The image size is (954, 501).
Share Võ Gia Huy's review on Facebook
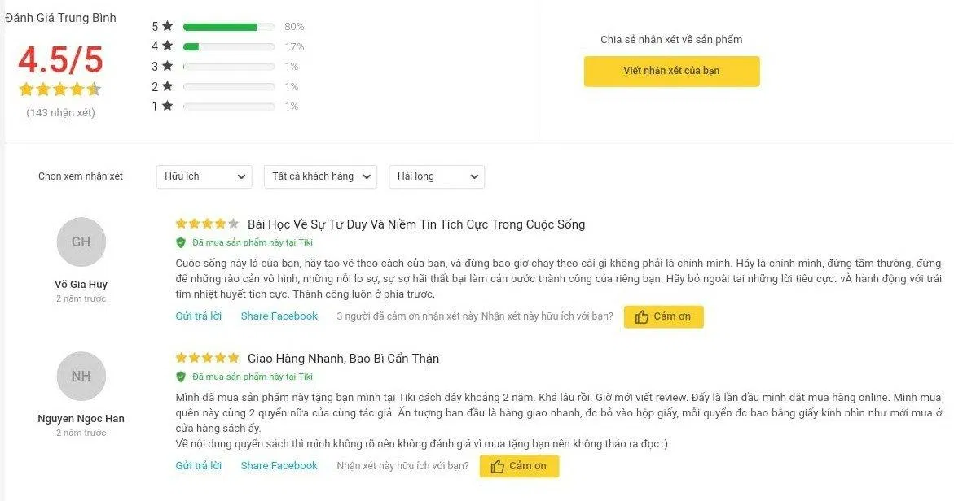(279, 316)
